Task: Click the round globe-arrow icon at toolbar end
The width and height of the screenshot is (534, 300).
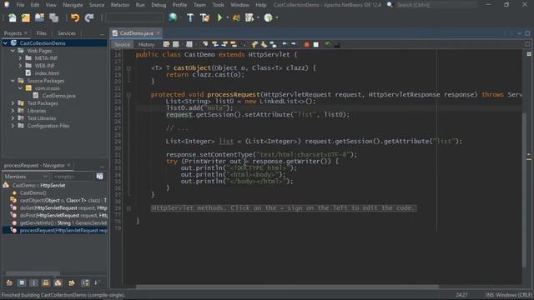Action: (269, 17)
